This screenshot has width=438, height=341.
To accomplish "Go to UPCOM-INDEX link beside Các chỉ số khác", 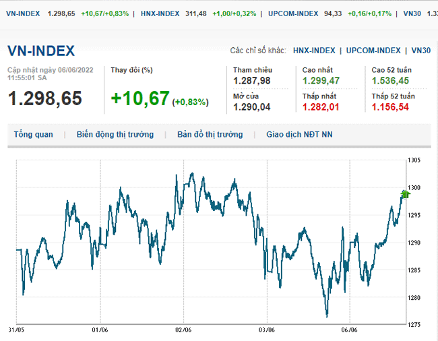I will tap(373, 51).
